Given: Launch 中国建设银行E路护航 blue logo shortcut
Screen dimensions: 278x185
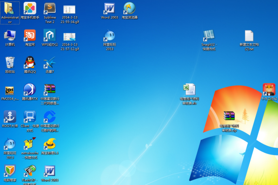Looking at the screenshot, I should pyautogui.click(x=50, y=121).
